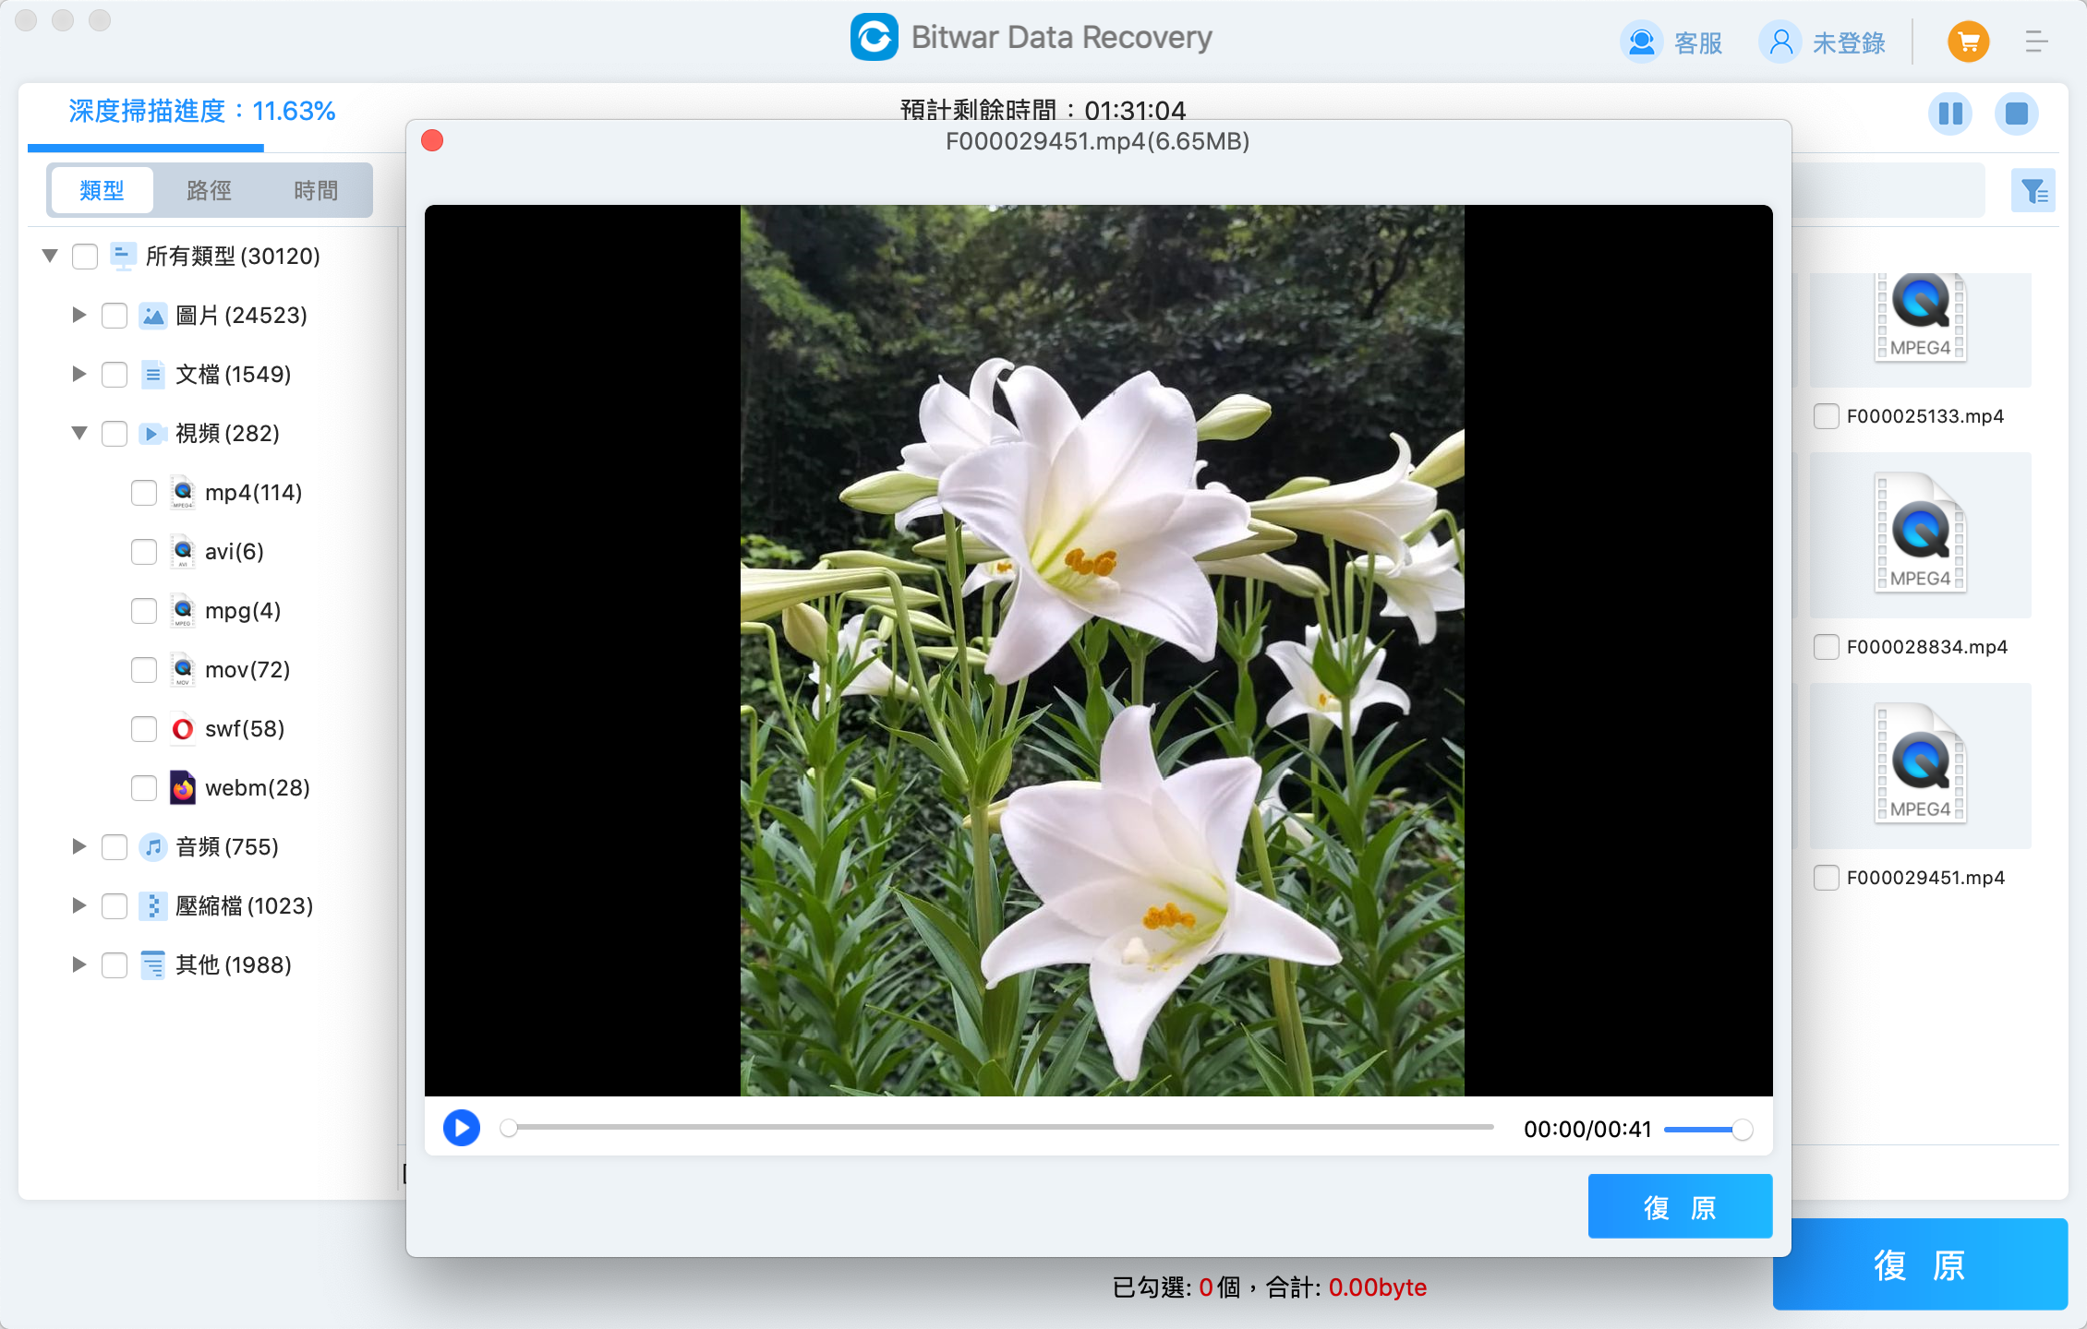Play the video preview
Image resolution: width=2087 pixels, height=1329 pixels.
pos(462,1128)
